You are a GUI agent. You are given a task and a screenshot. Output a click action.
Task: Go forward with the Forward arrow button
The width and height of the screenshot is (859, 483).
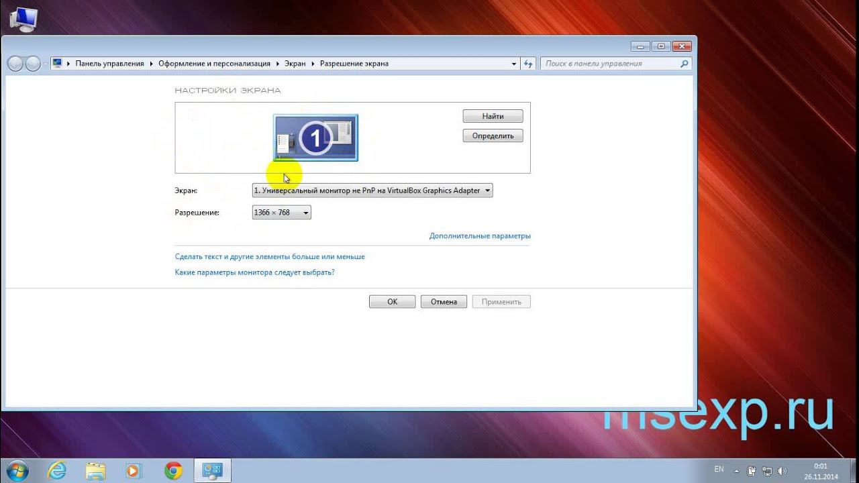click(x=32, y=64)
